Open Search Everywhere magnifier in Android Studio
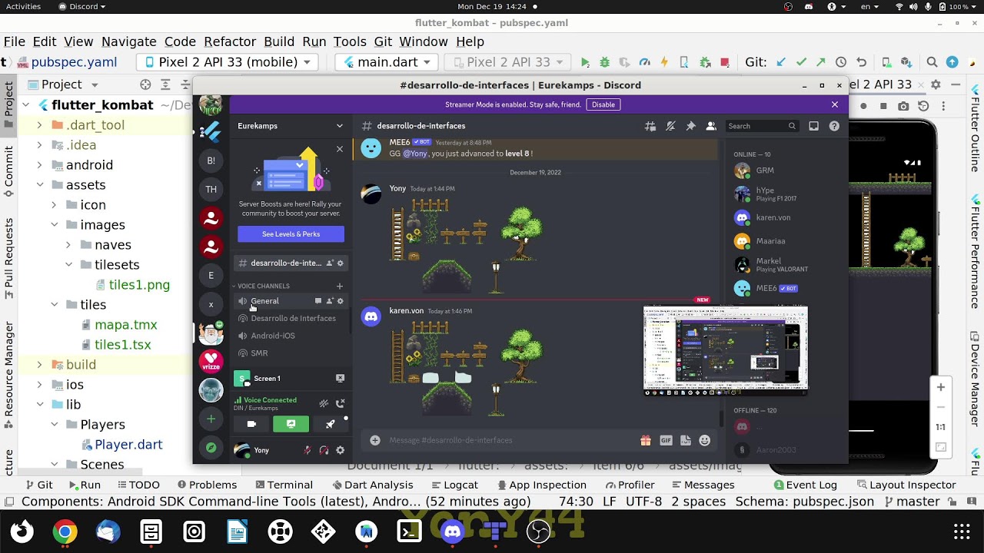 coord(932,62)
